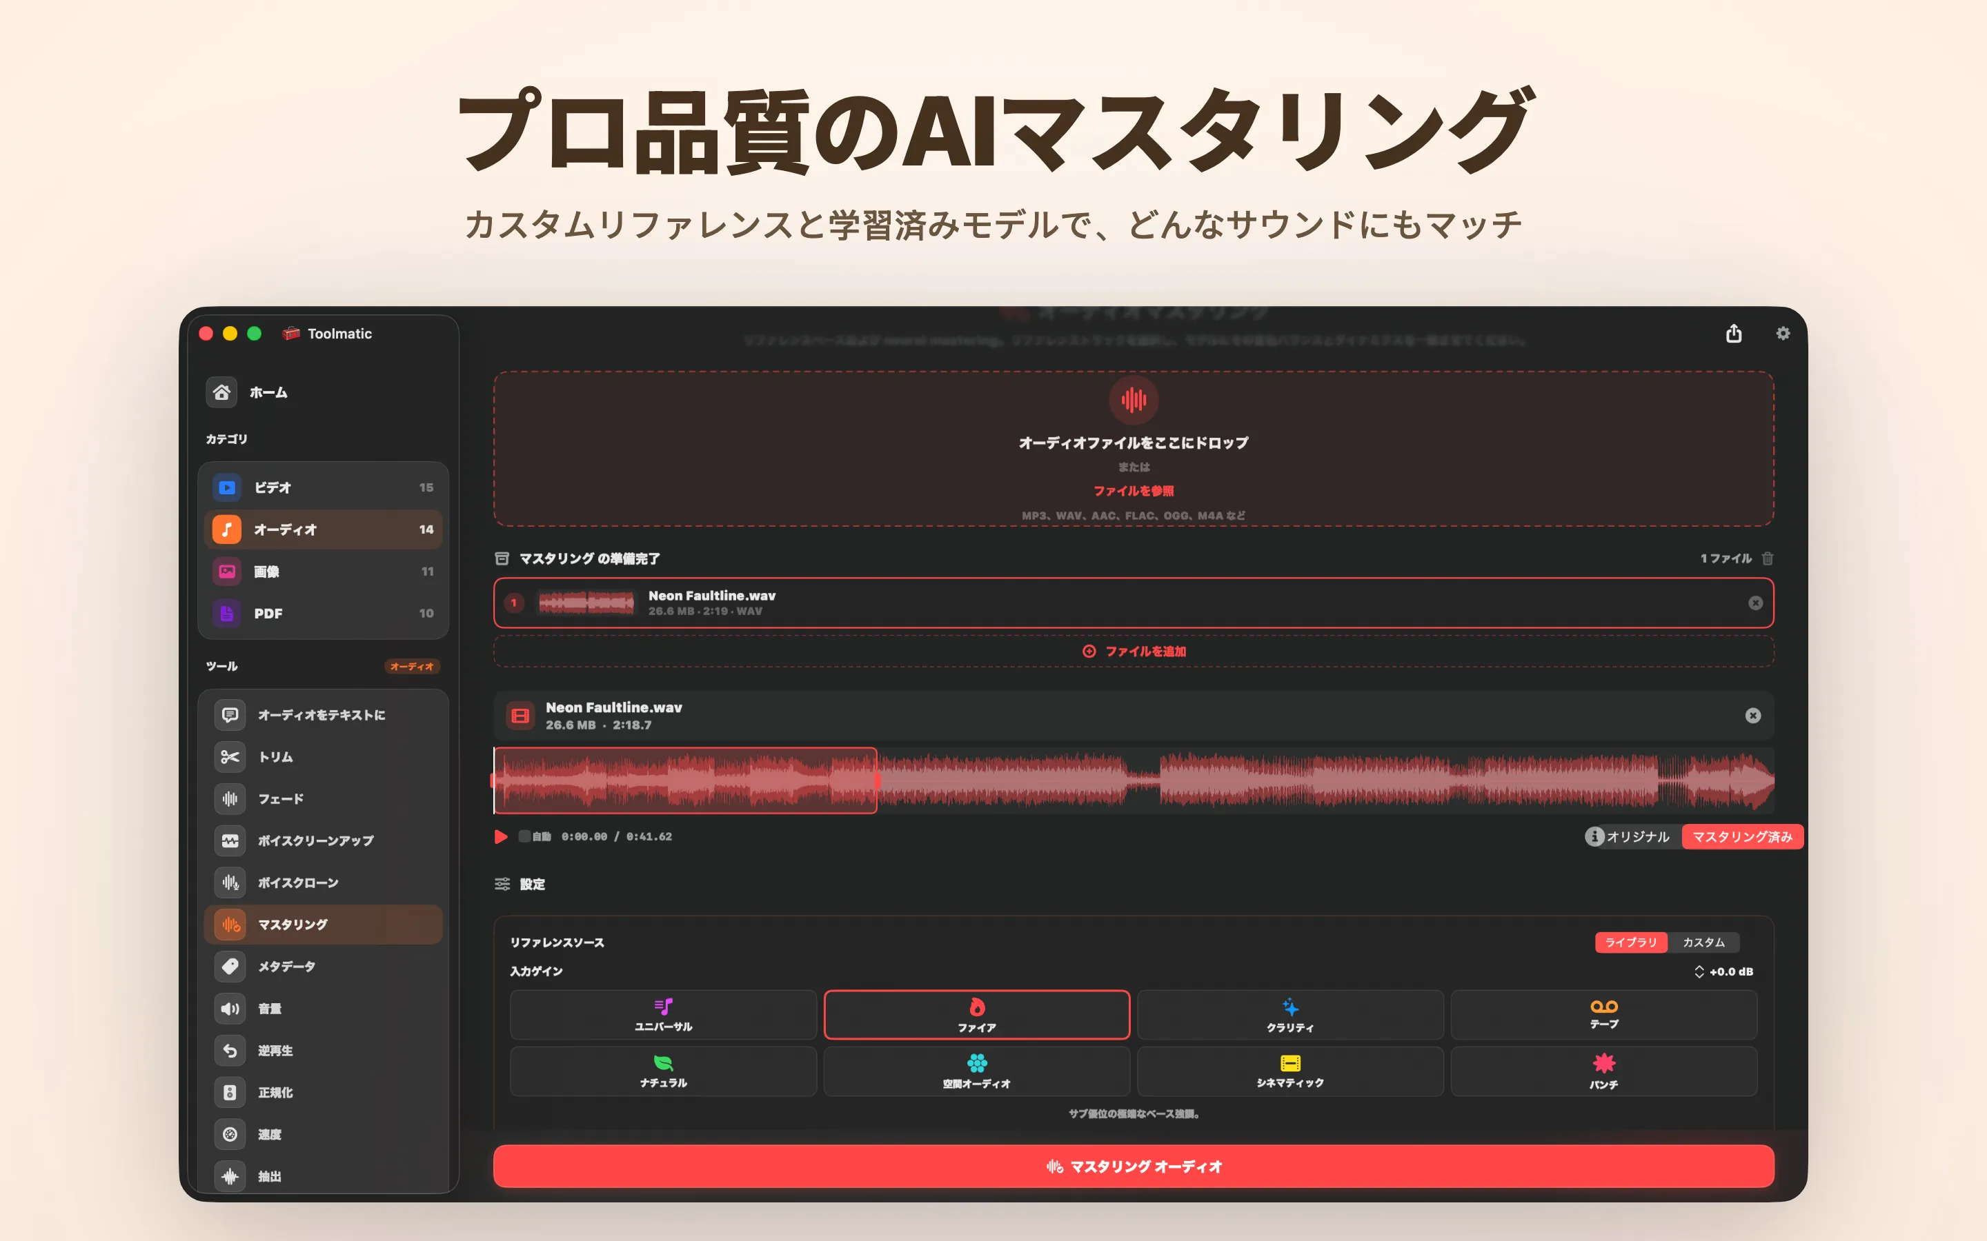The image size is (1987, 1241).
Task: Switch preview to オリジナル
Action: [1637, 836]
